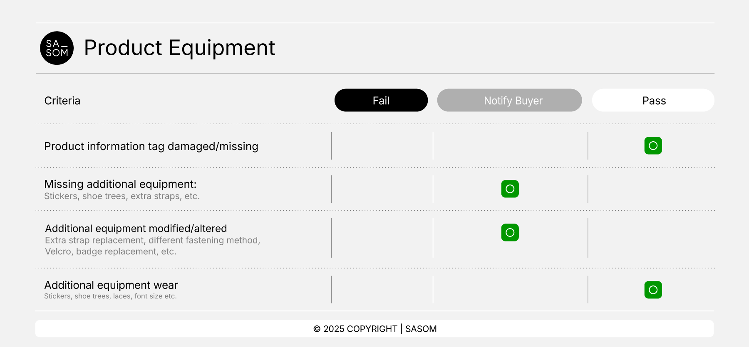Click the Product Equipment heading
749x347 pixels.
[179, 48]
